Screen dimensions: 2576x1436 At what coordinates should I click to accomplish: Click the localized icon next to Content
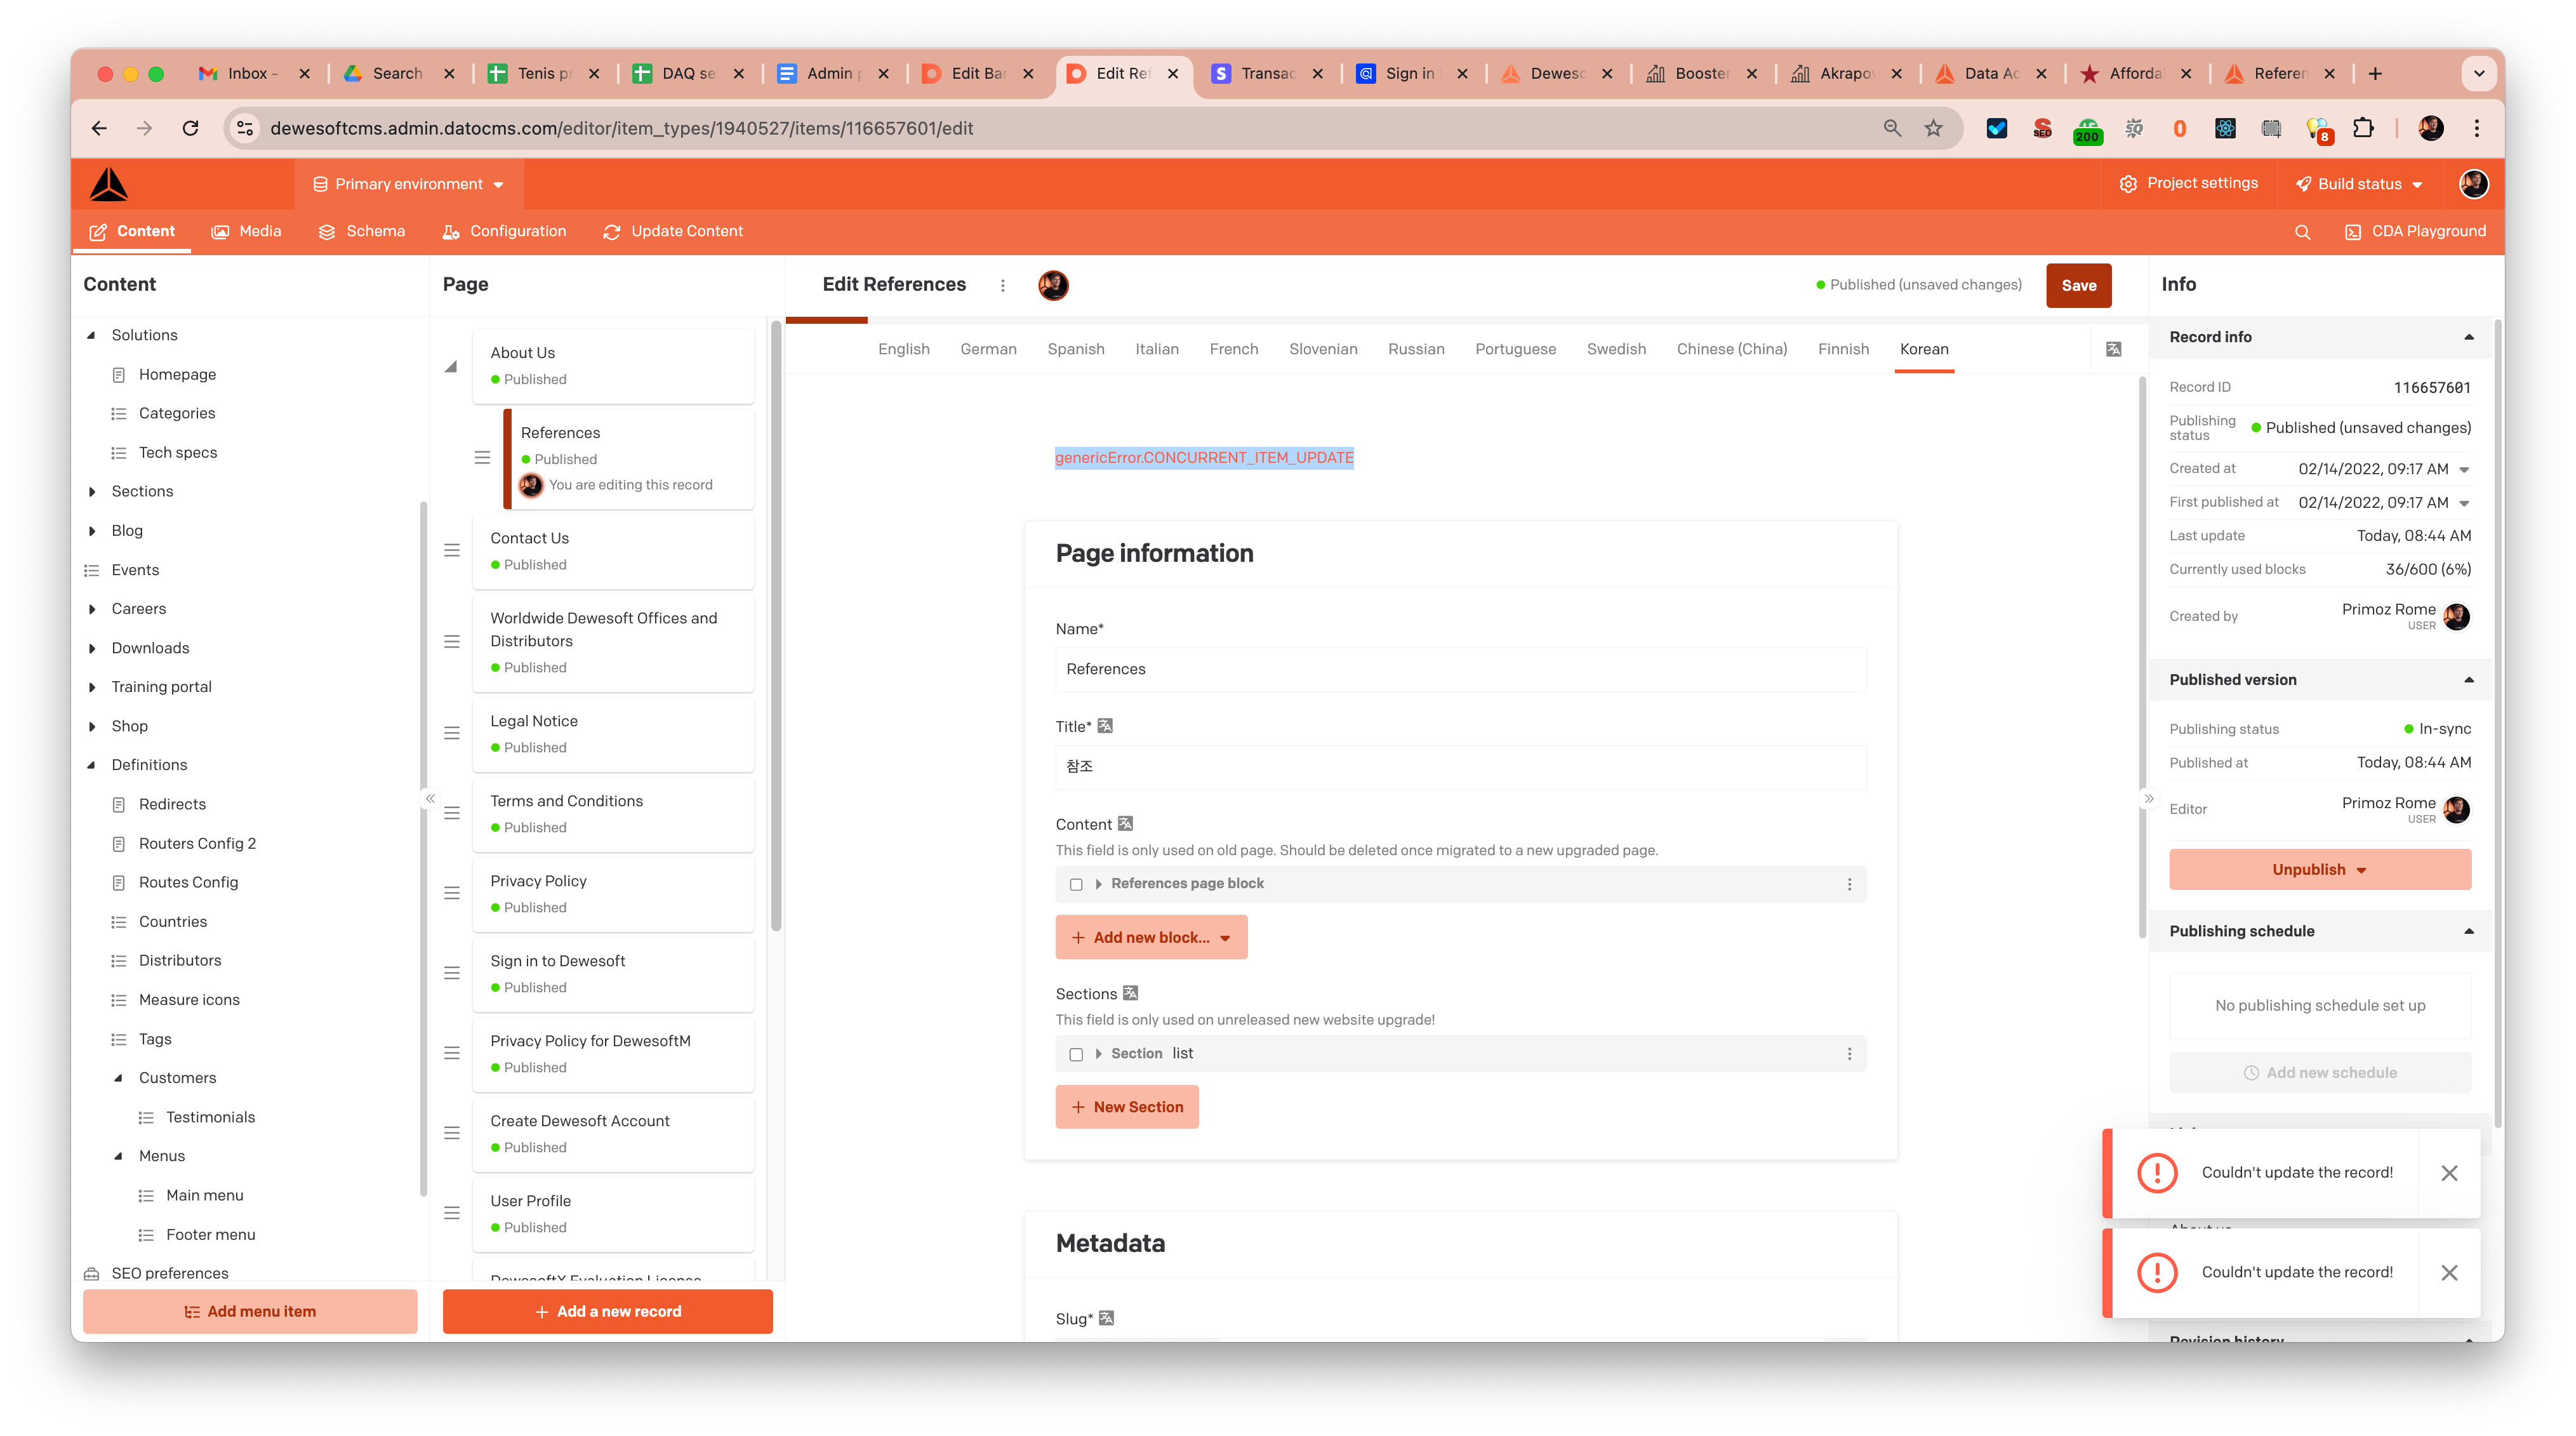point(1125,823)
